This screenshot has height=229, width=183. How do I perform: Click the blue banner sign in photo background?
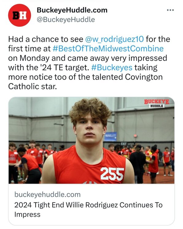111,136
